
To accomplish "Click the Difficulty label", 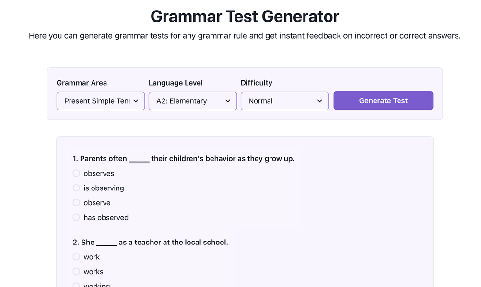I will (x=256, y=83).
